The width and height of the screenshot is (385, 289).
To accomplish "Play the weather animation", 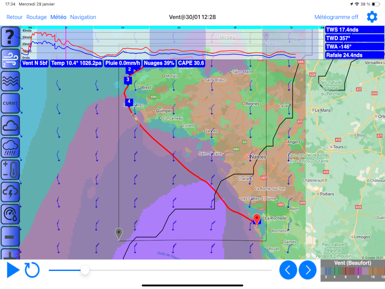I will (13, 270).
